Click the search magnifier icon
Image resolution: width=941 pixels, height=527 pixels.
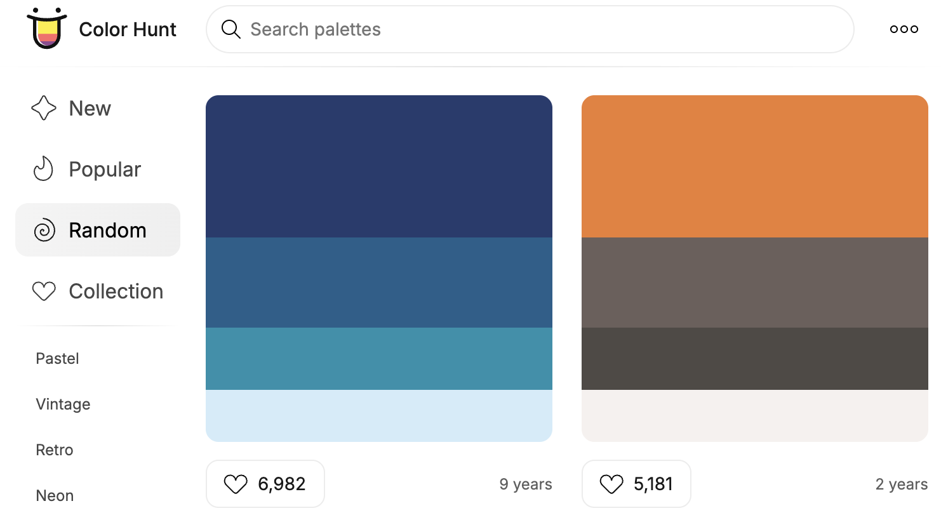(230, 29)
